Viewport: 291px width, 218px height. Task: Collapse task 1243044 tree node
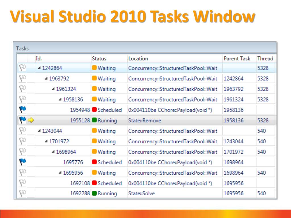click(39, 131)
